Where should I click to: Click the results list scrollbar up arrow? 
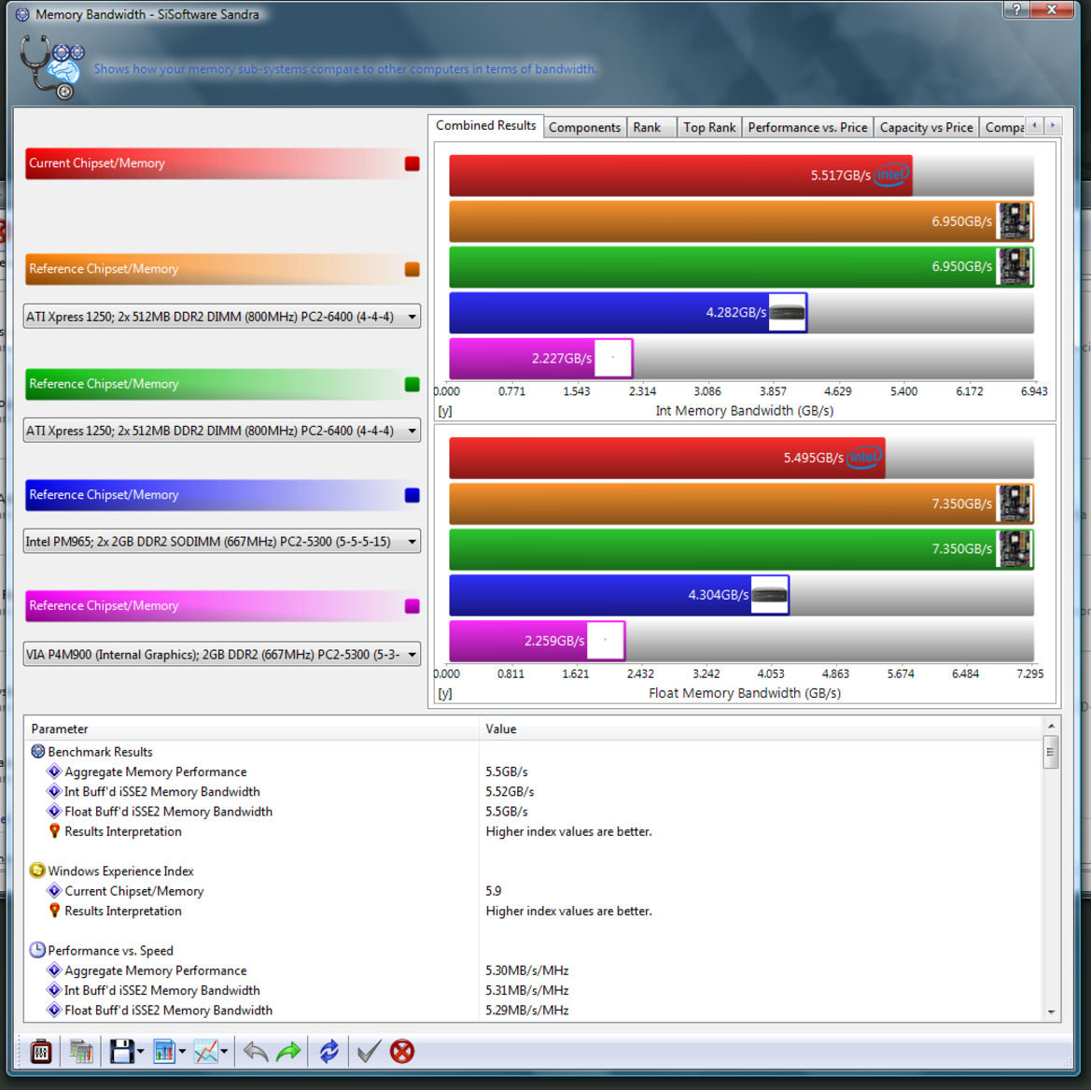1051,726
